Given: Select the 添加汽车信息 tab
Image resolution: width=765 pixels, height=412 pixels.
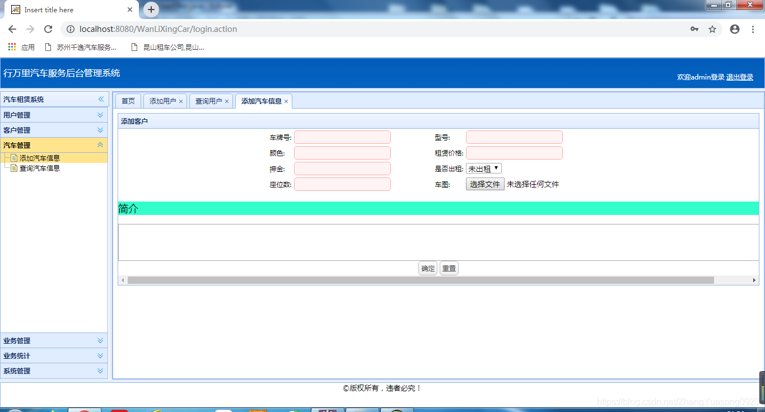Looking at the screenshot, I should click(261, 101).
